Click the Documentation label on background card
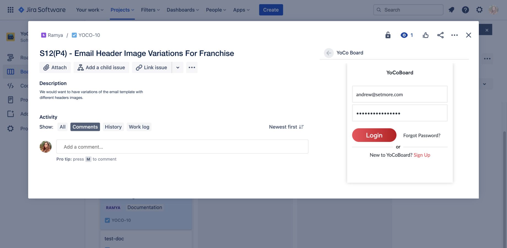The image size is (507, 248). click(145, 207)
